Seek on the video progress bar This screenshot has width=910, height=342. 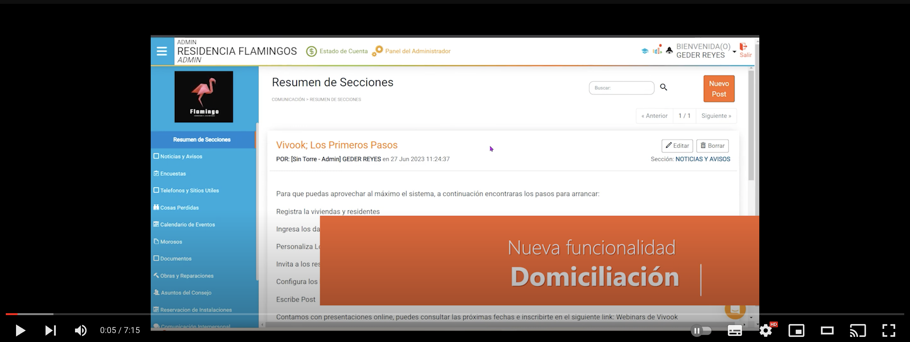[455, 314]
